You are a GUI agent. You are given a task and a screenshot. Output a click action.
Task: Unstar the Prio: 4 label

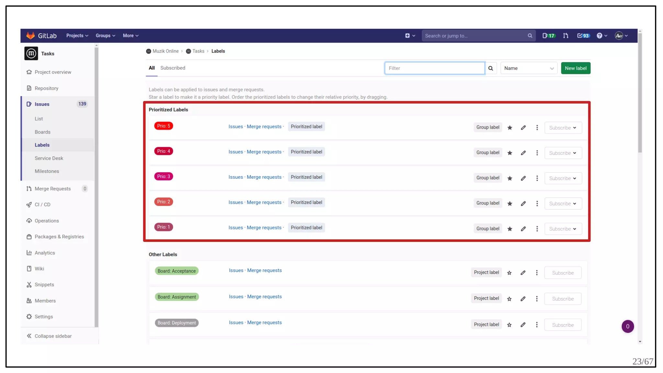pos(510,153)
